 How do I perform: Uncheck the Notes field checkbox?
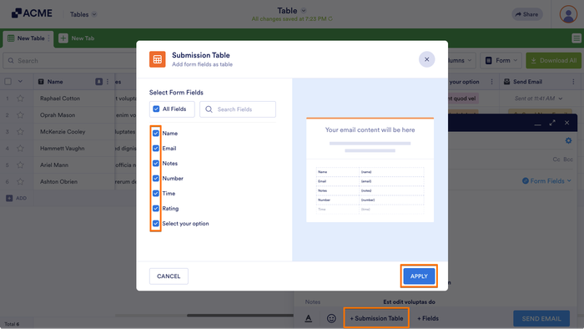156,163
